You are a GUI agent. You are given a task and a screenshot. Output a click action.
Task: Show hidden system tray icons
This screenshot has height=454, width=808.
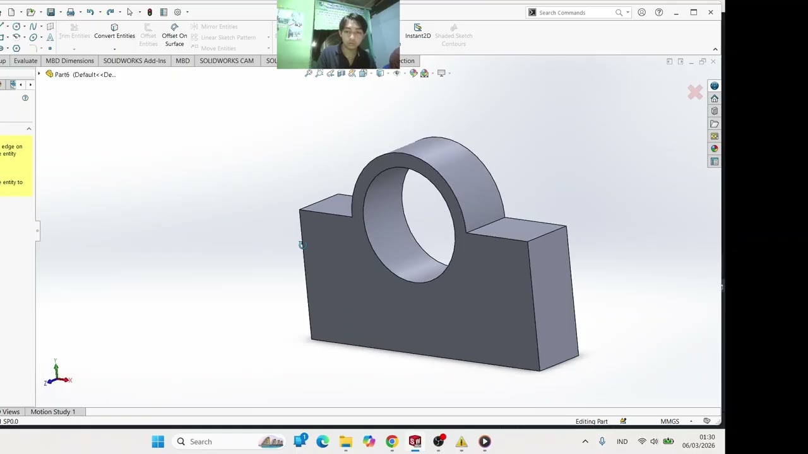pyautogui.click(x=585, y=441)
